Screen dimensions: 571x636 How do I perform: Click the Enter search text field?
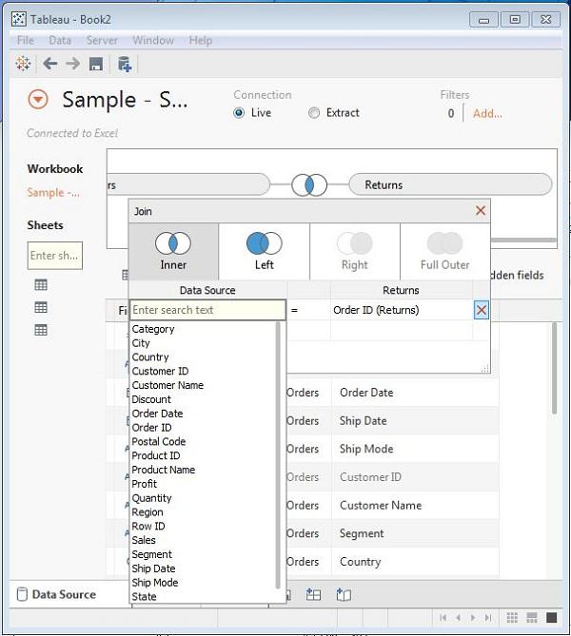[207, 310]
